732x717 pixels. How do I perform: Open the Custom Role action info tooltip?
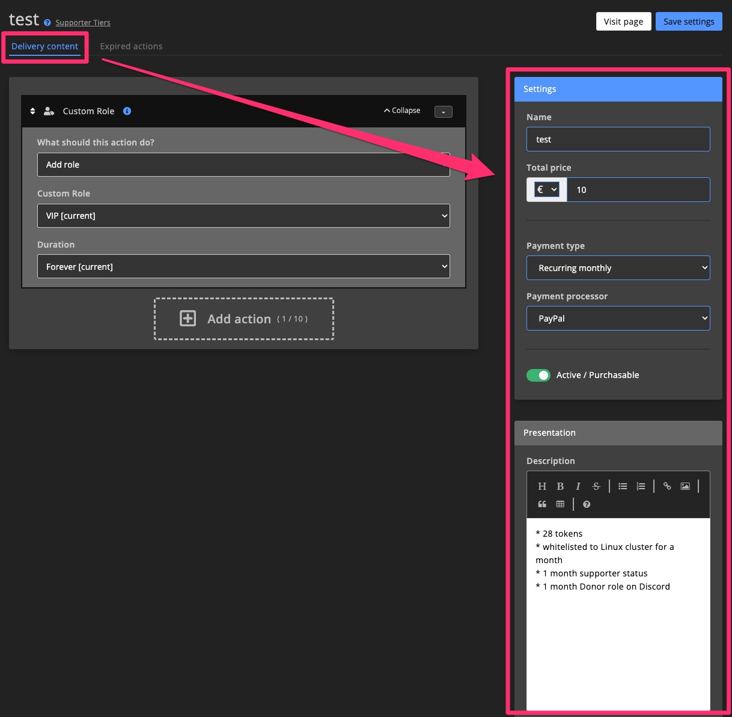(127, 111)
